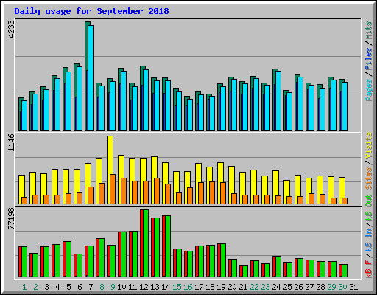Click the tallest green kB bar for day 12
Viewport: 377px width, 295px height.
click(146, 243)
